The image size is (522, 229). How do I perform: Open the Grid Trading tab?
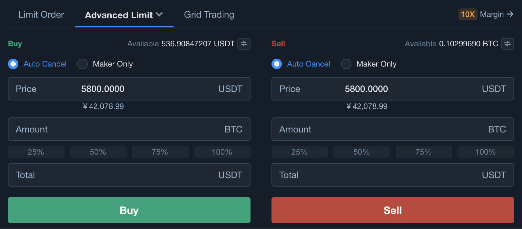209,15
